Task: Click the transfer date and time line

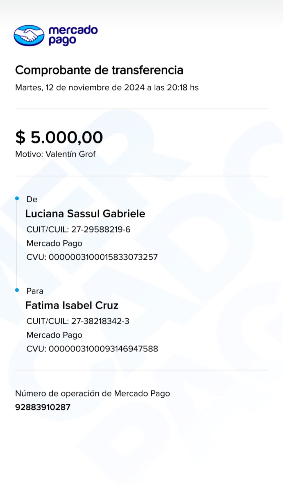Action: pyautogui.click(x=107, y=87)
